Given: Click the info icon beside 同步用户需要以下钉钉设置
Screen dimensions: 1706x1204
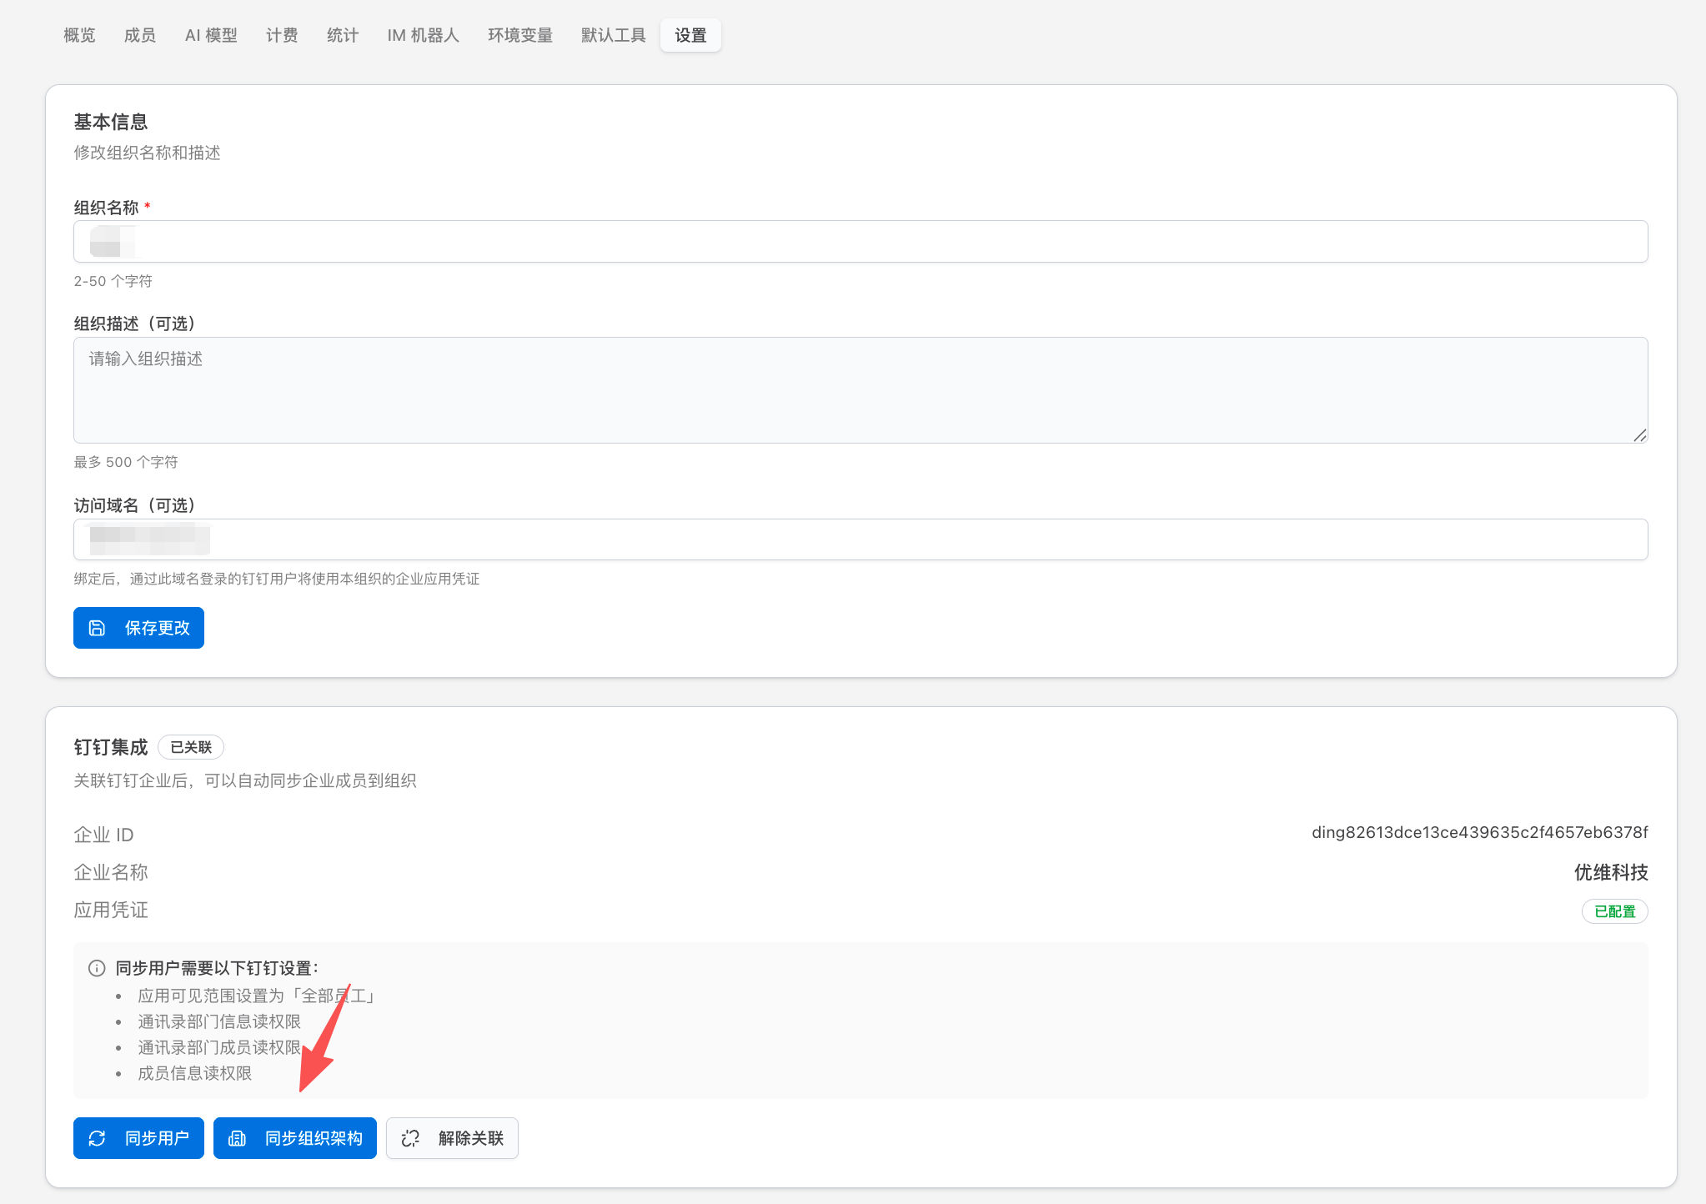Looking at the screenshot, I should [97, 968].
